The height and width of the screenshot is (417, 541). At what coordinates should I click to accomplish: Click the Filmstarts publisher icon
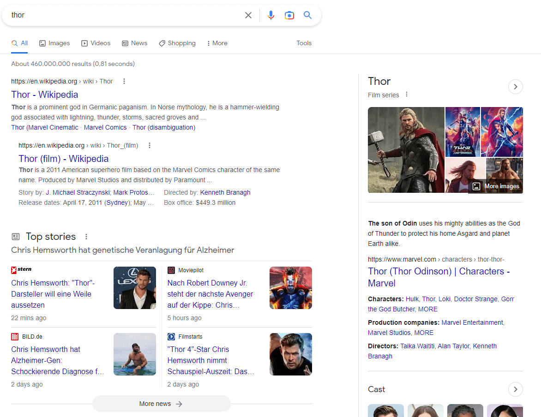(x=171, y=337)
